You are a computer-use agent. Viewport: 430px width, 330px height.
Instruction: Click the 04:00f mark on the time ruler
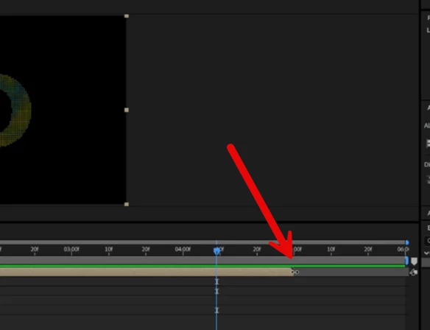(x=183, y=250)
